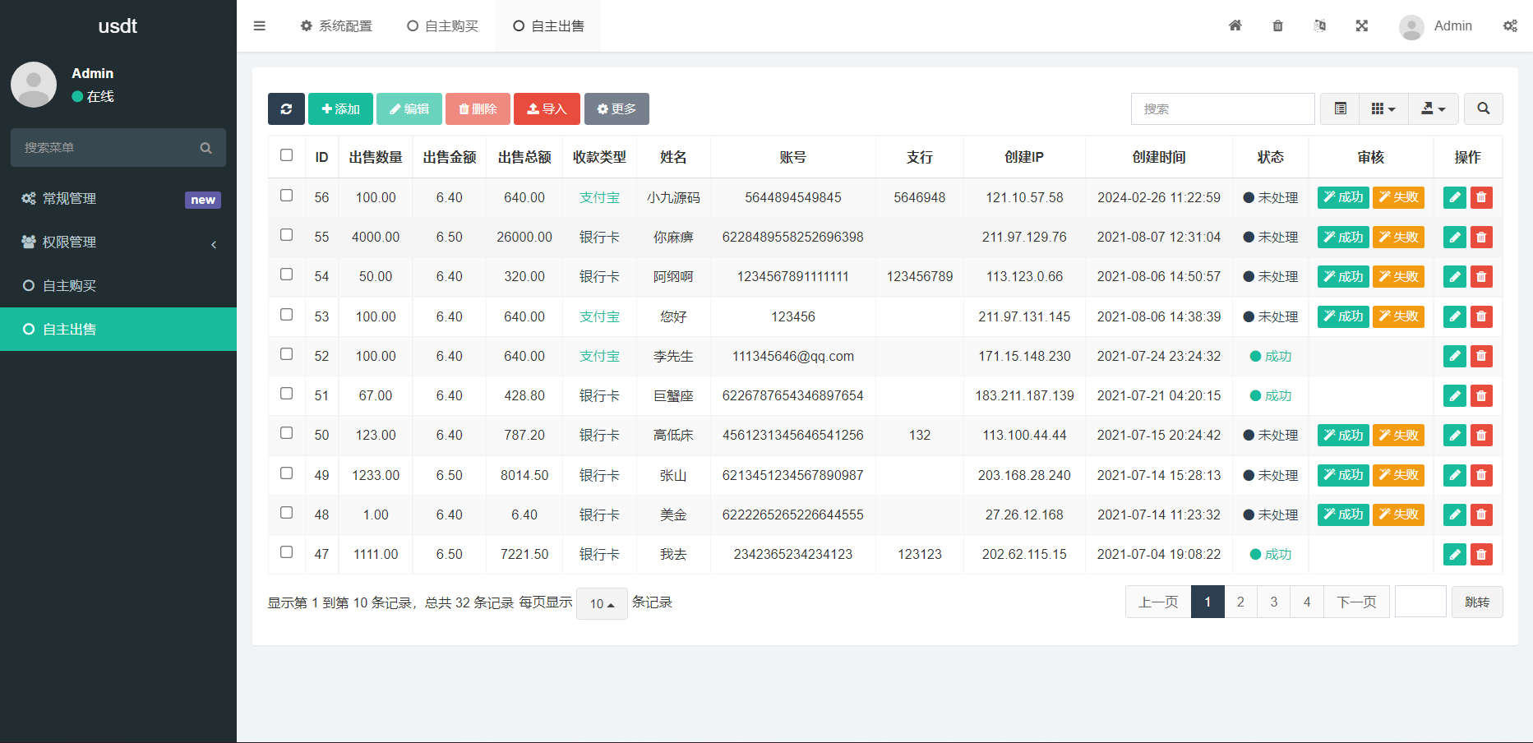Tick the checkbox for row ID 50
The height and width of the screenshot is (743, 1533).
pyautogui.click(x=286, y=432)
